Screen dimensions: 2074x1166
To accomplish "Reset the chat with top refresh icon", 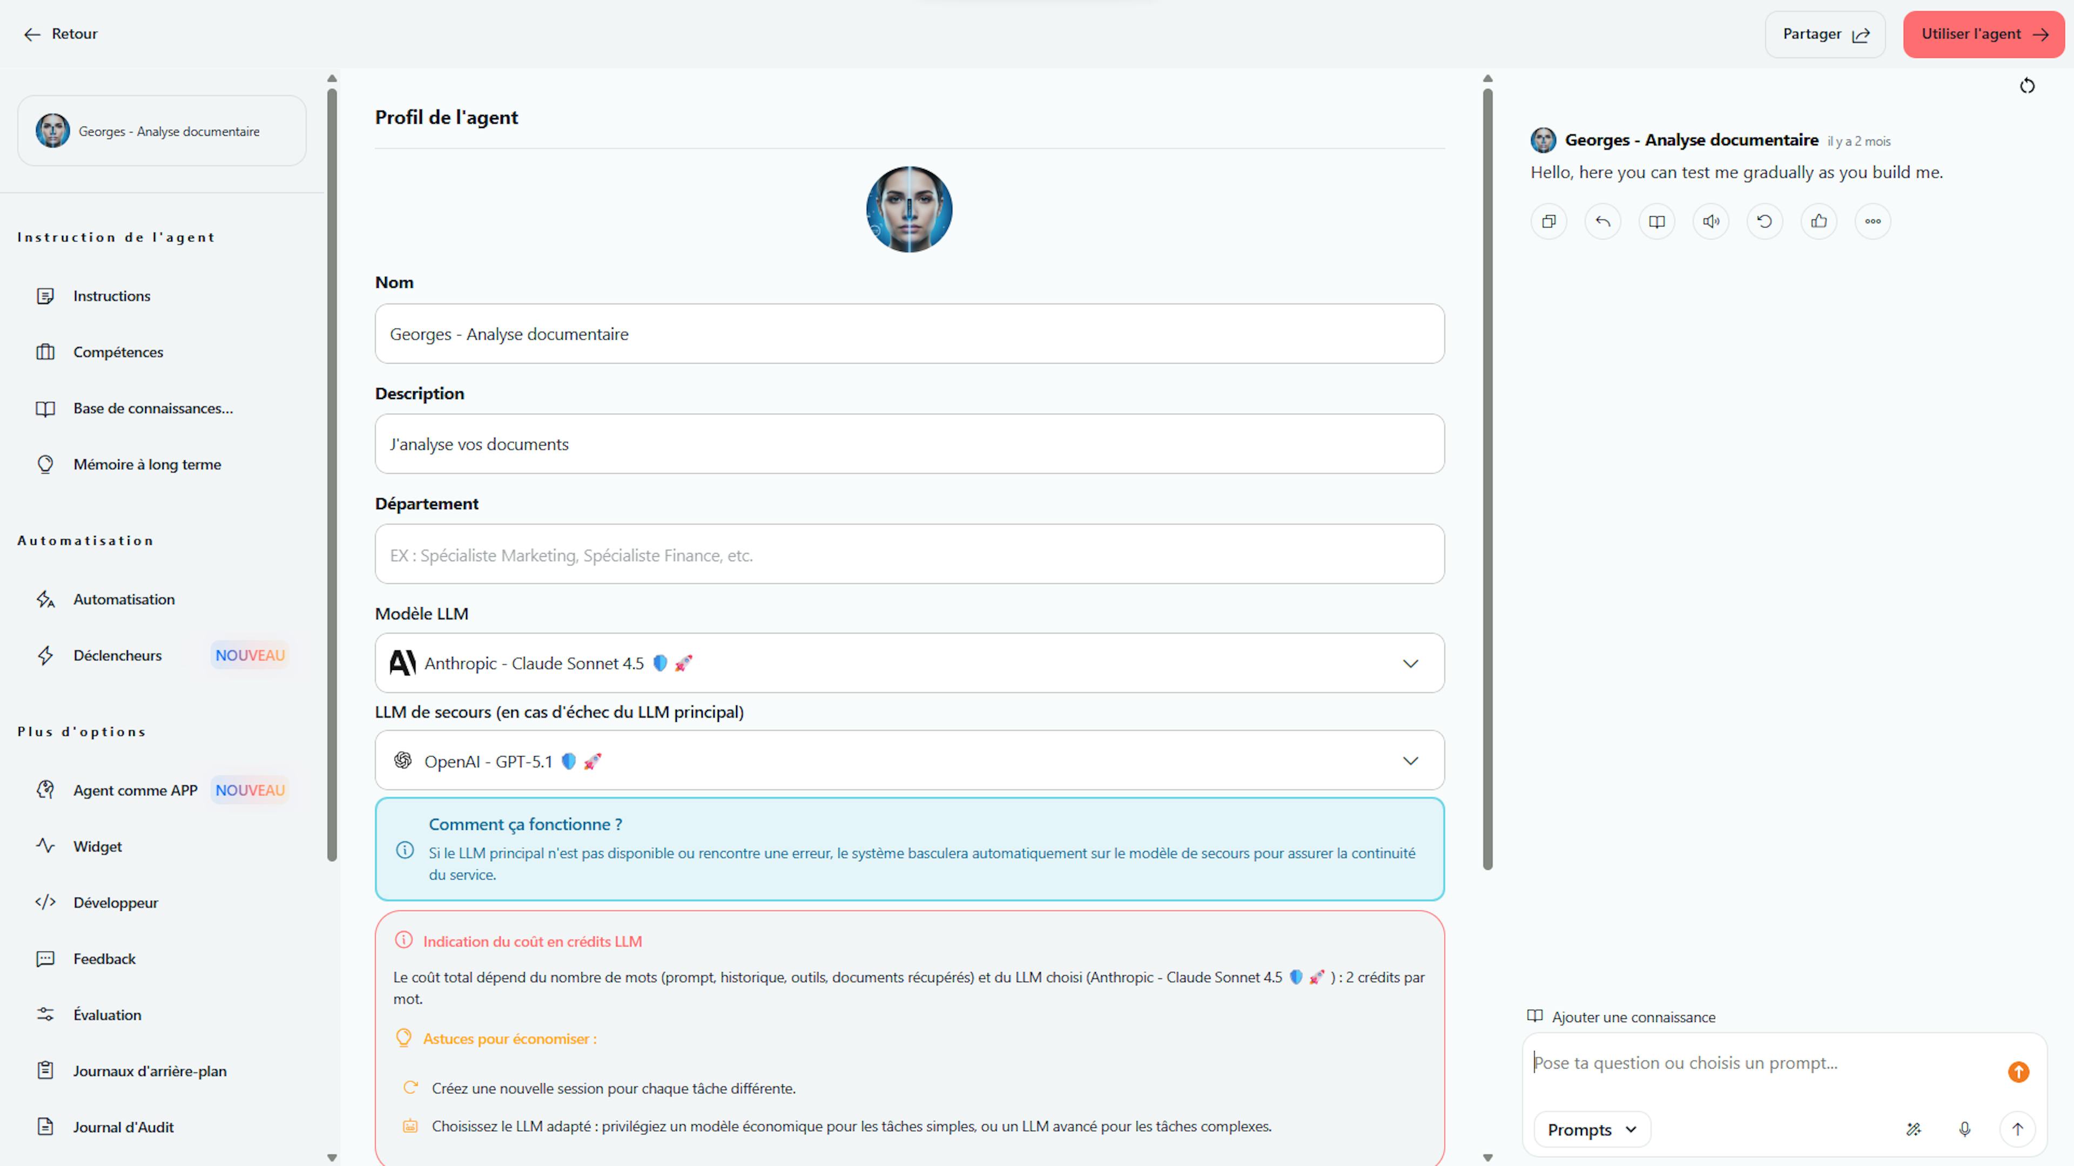I will [2026, 86].
